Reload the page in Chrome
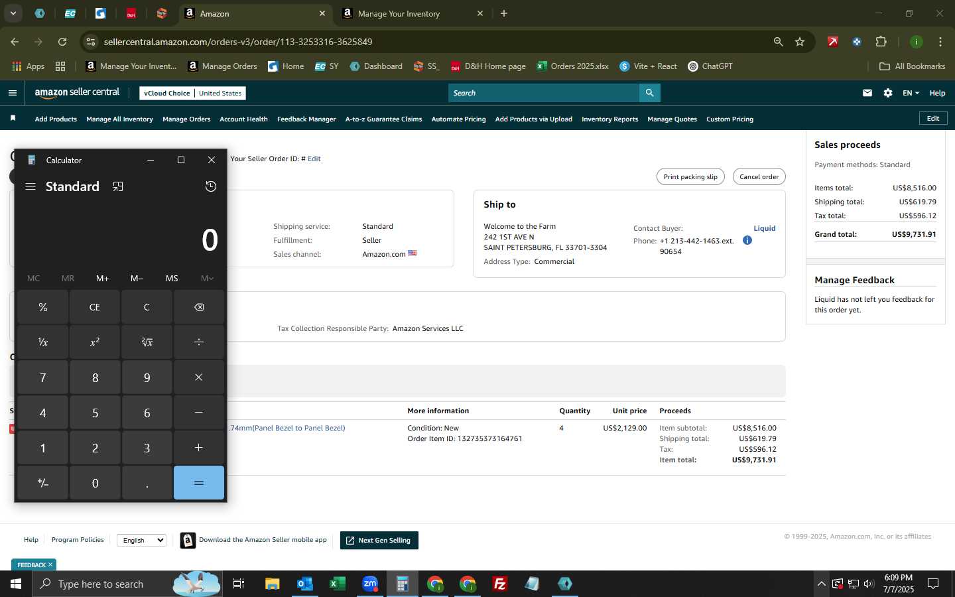The image size is (955, 597). (x=62, y=42)
